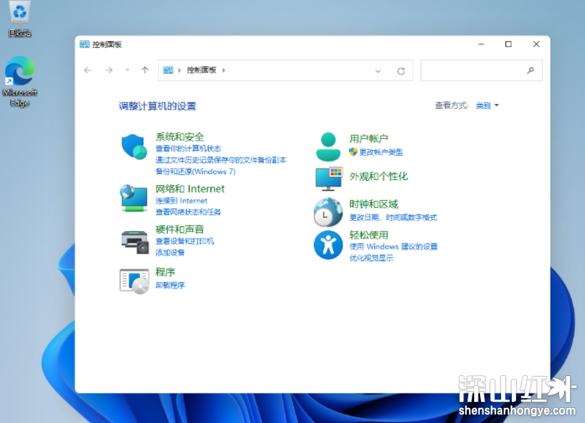Open the Ease of Access icon
Viewport: 585px width, 423px height.
click(x=328, y=245)
